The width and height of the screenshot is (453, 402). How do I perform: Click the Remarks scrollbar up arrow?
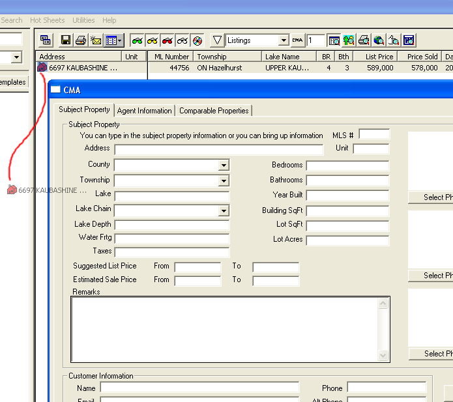point(383,303)
